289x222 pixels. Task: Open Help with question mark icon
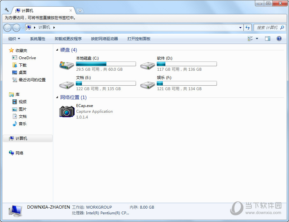pyautogui.click(x=279, y=39)
